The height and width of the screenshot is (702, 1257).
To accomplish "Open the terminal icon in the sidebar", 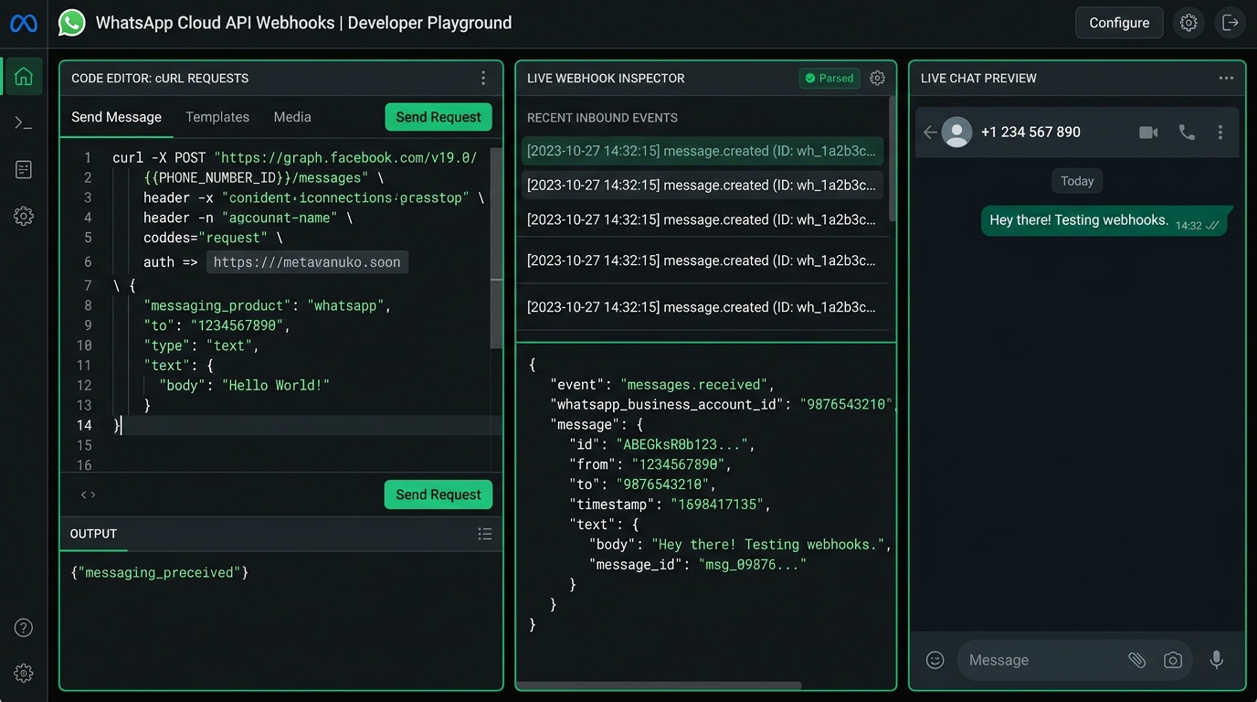I will (x=24, y=122).
